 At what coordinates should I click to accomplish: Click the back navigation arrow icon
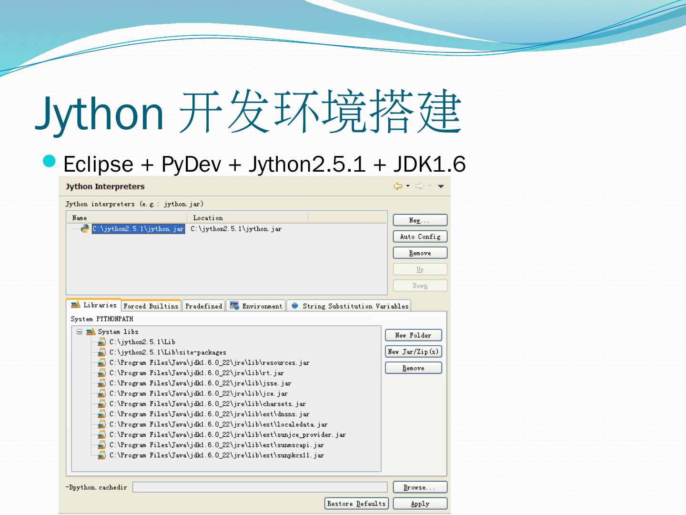click(398, 186)
